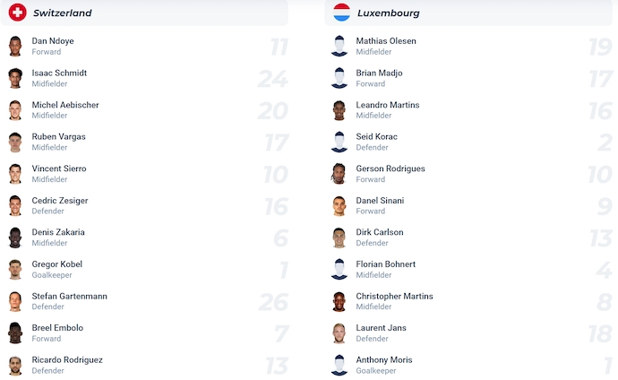Click Christopher Martins' jersey number 8

[x=604, y=302]
